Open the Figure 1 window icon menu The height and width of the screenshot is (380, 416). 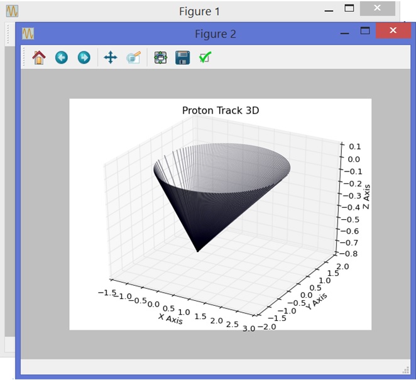coord(12,11)
